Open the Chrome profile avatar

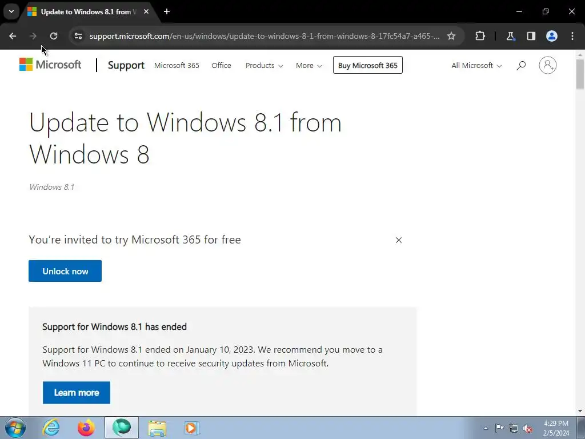[x=551, y=36]
